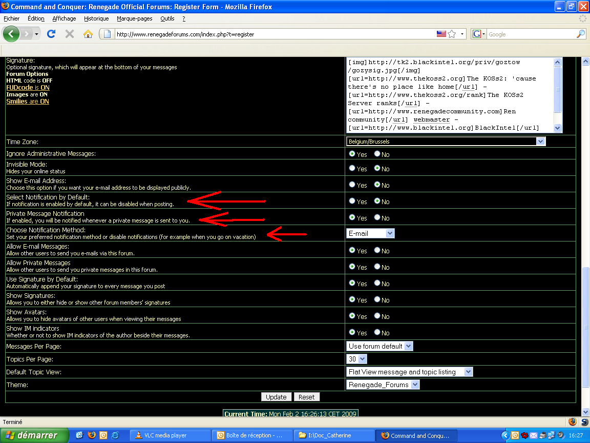Open the Historique menu
590x443 pixels.
coord(96,18)
